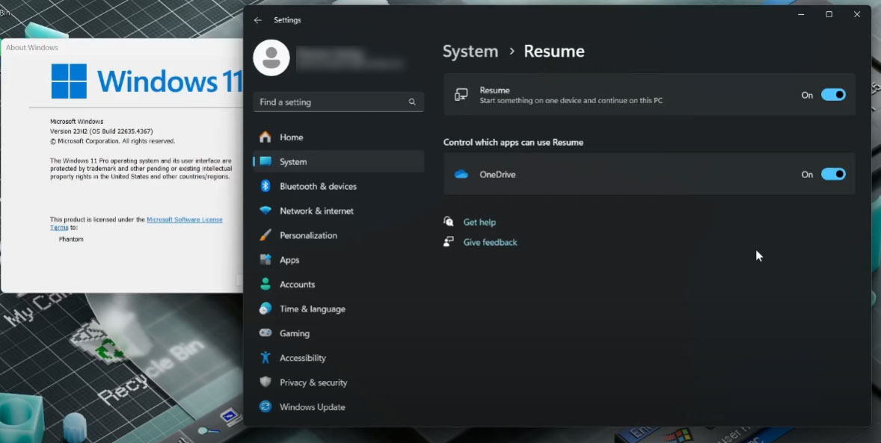The width and height of the screenshot is (881, 443).
Task: Click the Privacy & security shield icon
Action: pos(266,382)
